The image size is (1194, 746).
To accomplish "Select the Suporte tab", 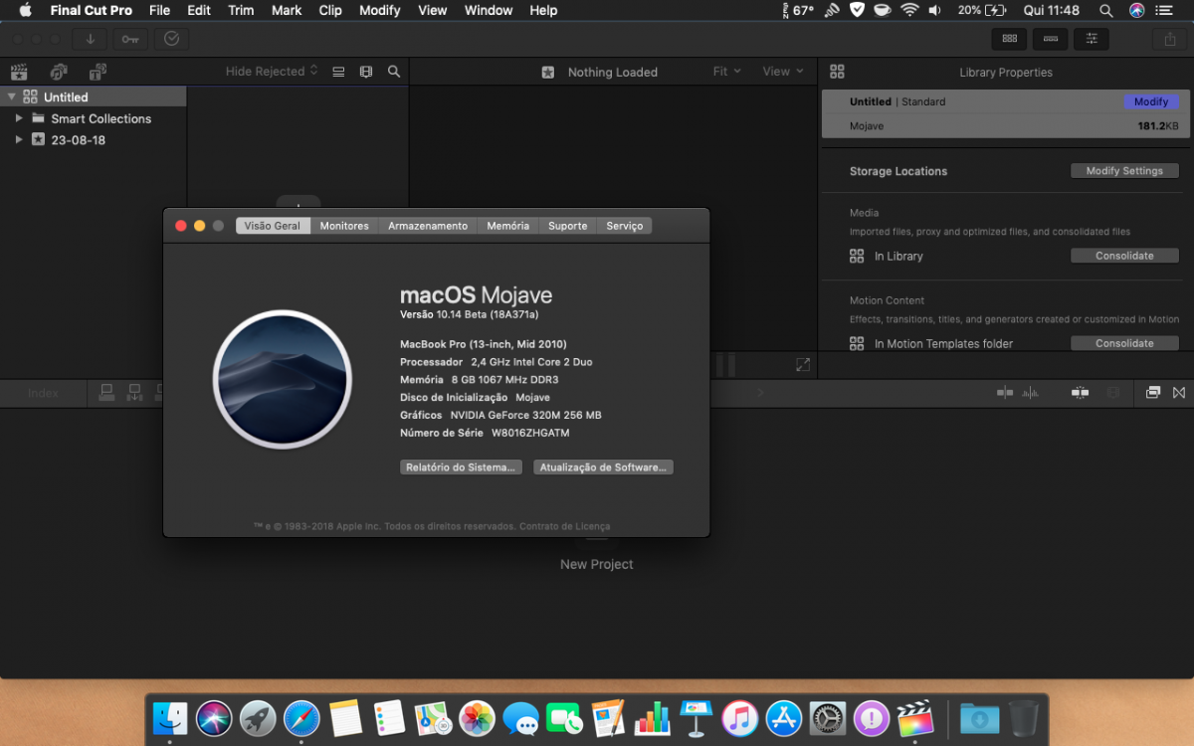I will pos(568,226).
